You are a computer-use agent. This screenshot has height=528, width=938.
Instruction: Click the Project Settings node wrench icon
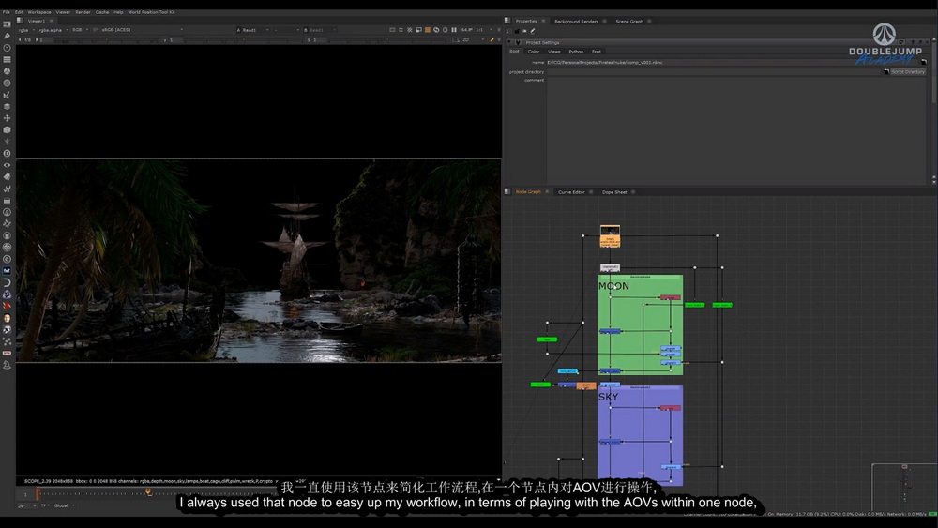(518, 42)
